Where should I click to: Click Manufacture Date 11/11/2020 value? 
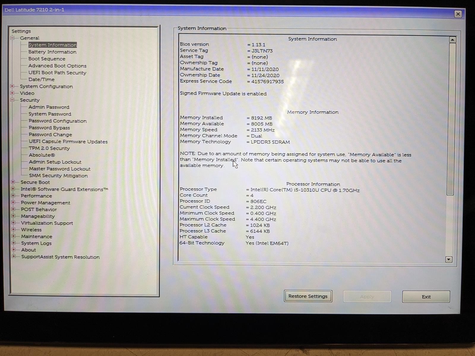click(x=265, y=69)
